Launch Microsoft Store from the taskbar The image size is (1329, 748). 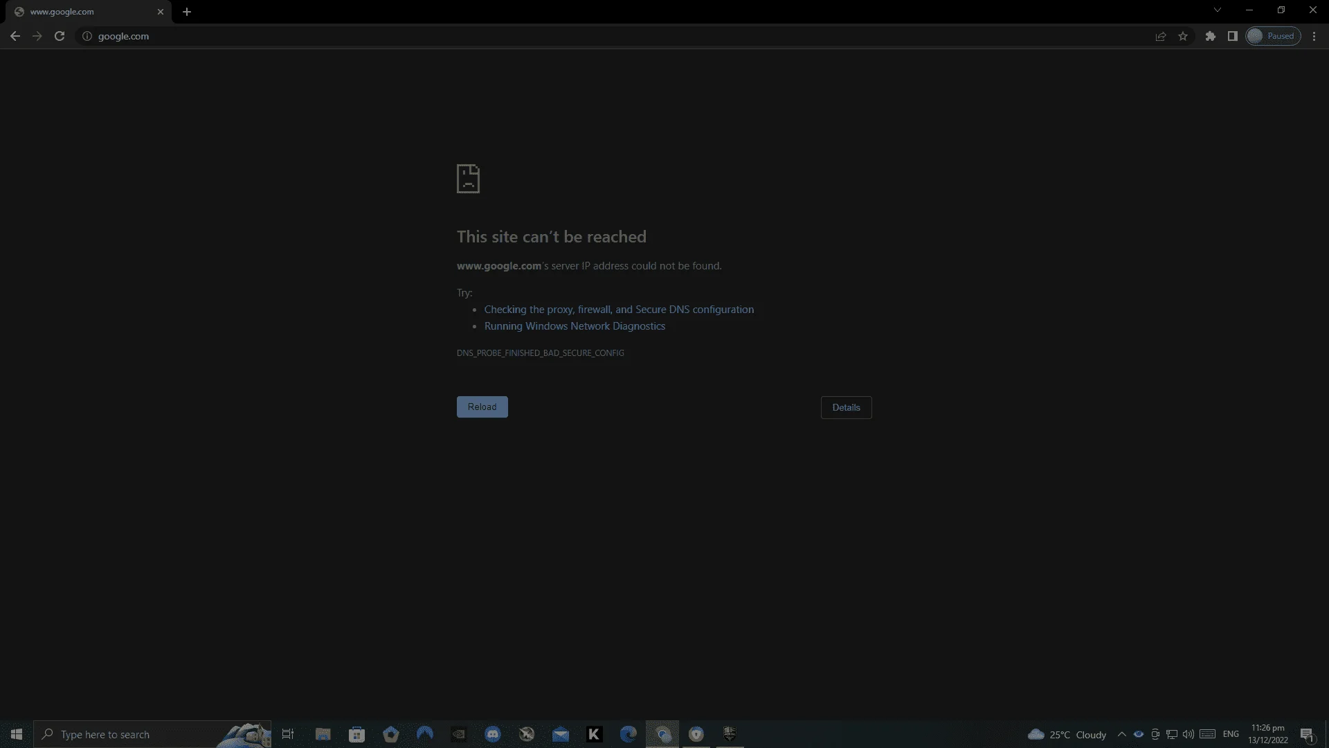[357, 734]
